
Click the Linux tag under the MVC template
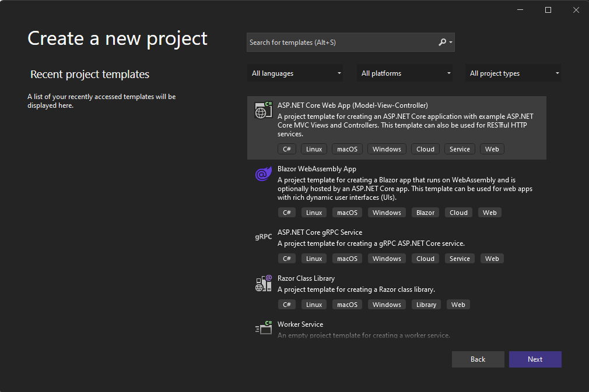314,149
